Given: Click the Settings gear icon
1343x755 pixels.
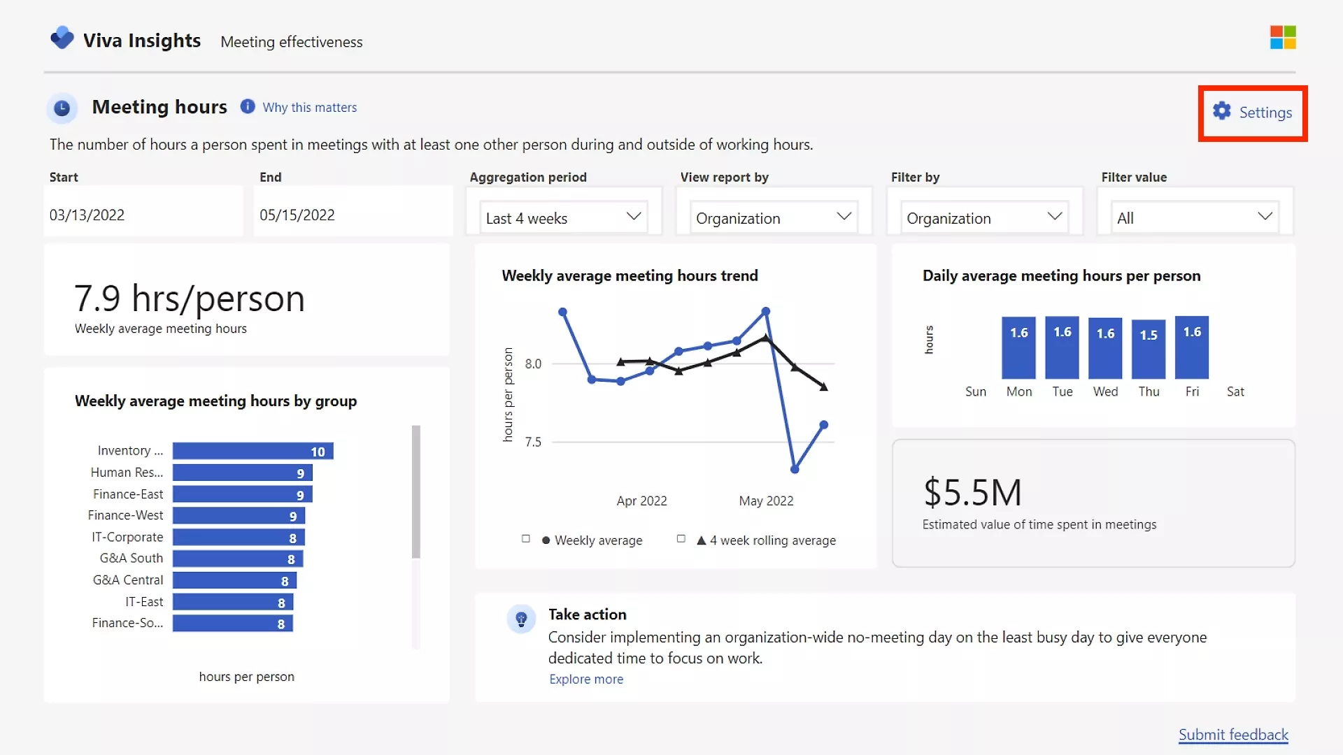Looking at the screenshot, I should [1221, 111].
